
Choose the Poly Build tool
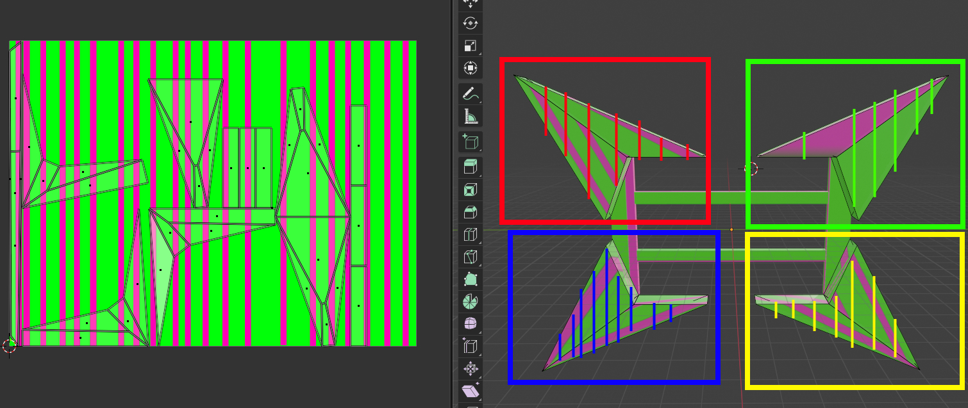tap(470, 280)
